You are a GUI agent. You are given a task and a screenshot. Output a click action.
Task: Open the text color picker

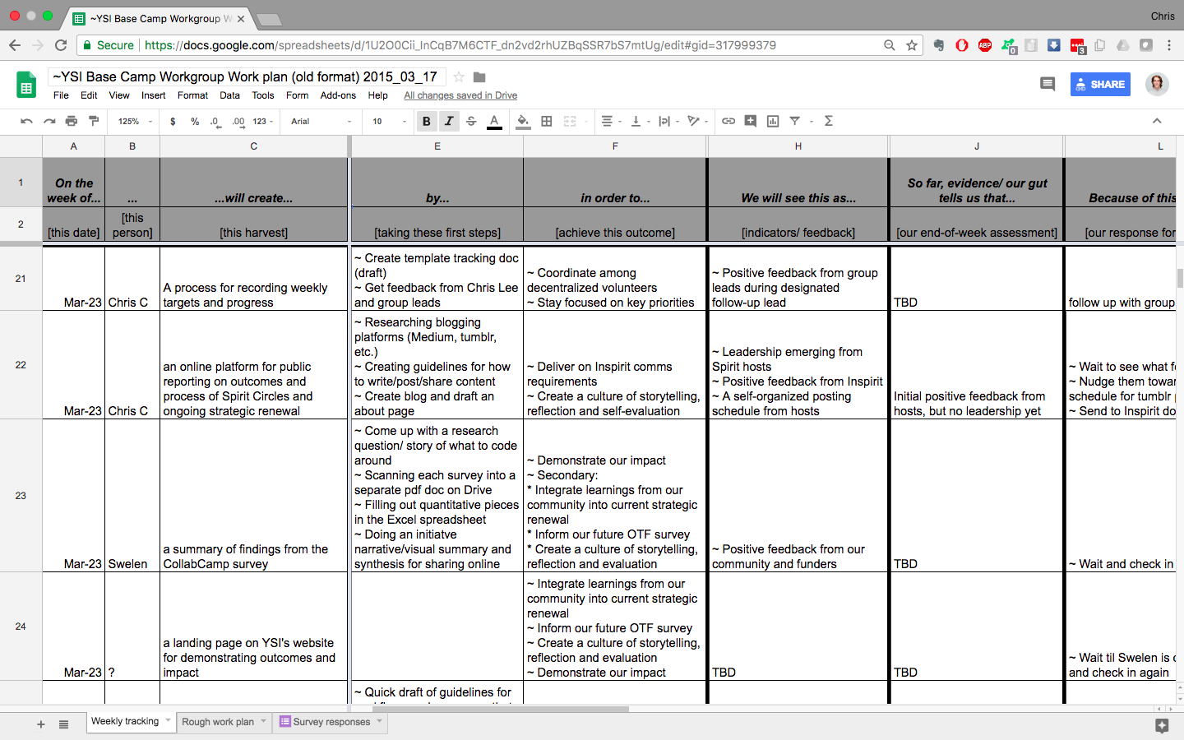(494, 122)
